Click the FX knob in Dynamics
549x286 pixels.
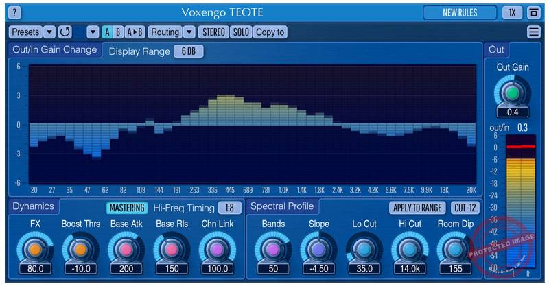(36, 248)
